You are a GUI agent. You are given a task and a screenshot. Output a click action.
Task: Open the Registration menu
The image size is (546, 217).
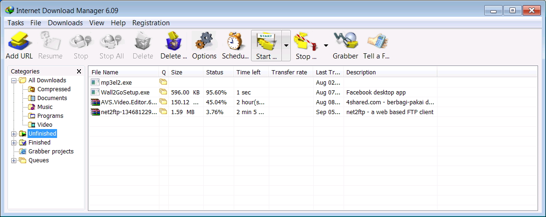tap(151, 22)
